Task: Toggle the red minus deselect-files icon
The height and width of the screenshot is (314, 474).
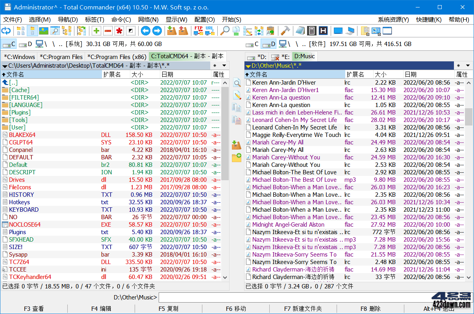Action: 107,31
